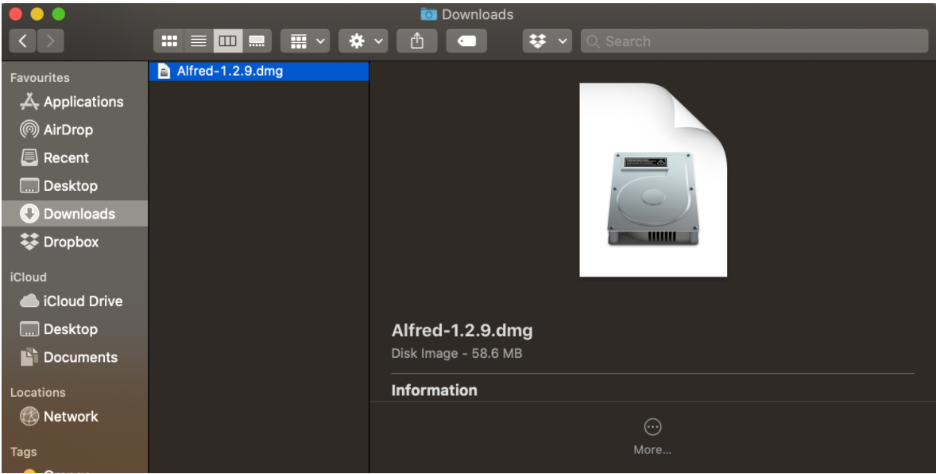This screenshot has height=474, width=936.
Task: Click the Share toolbar button
Action: [416, 41]
